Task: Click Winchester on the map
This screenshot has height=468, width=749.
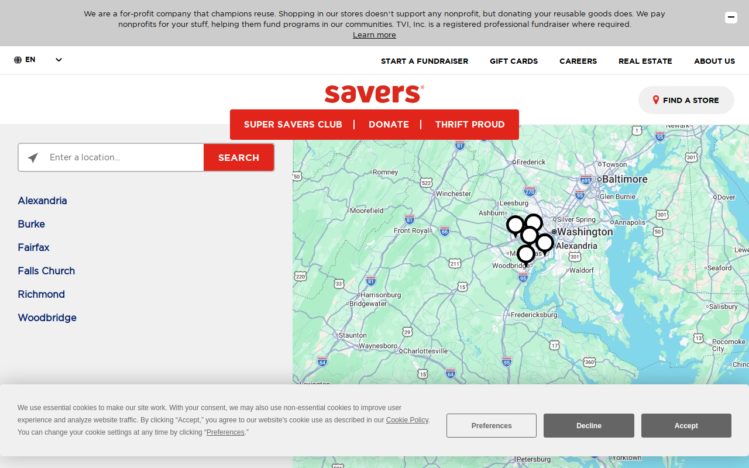Action: point(453,194)
